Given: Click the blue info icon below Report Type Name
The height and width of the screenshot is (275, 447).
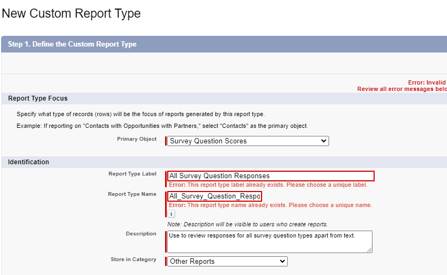Looking at the screenshot, I should point(171,214).
